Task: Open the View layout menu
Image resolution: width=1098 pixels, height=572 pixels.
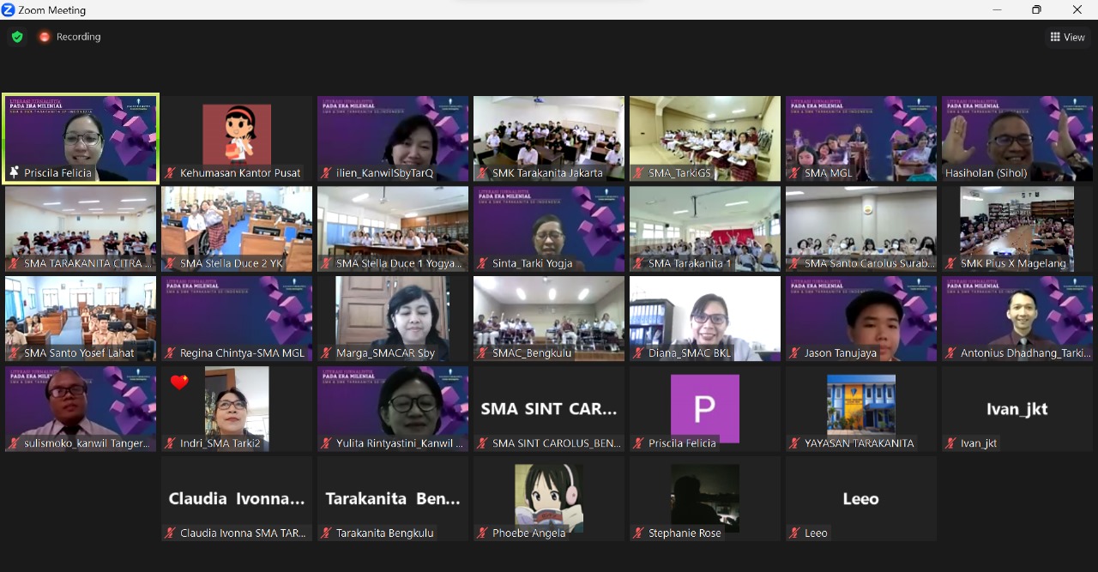Action: click(x=1067, y=37)
